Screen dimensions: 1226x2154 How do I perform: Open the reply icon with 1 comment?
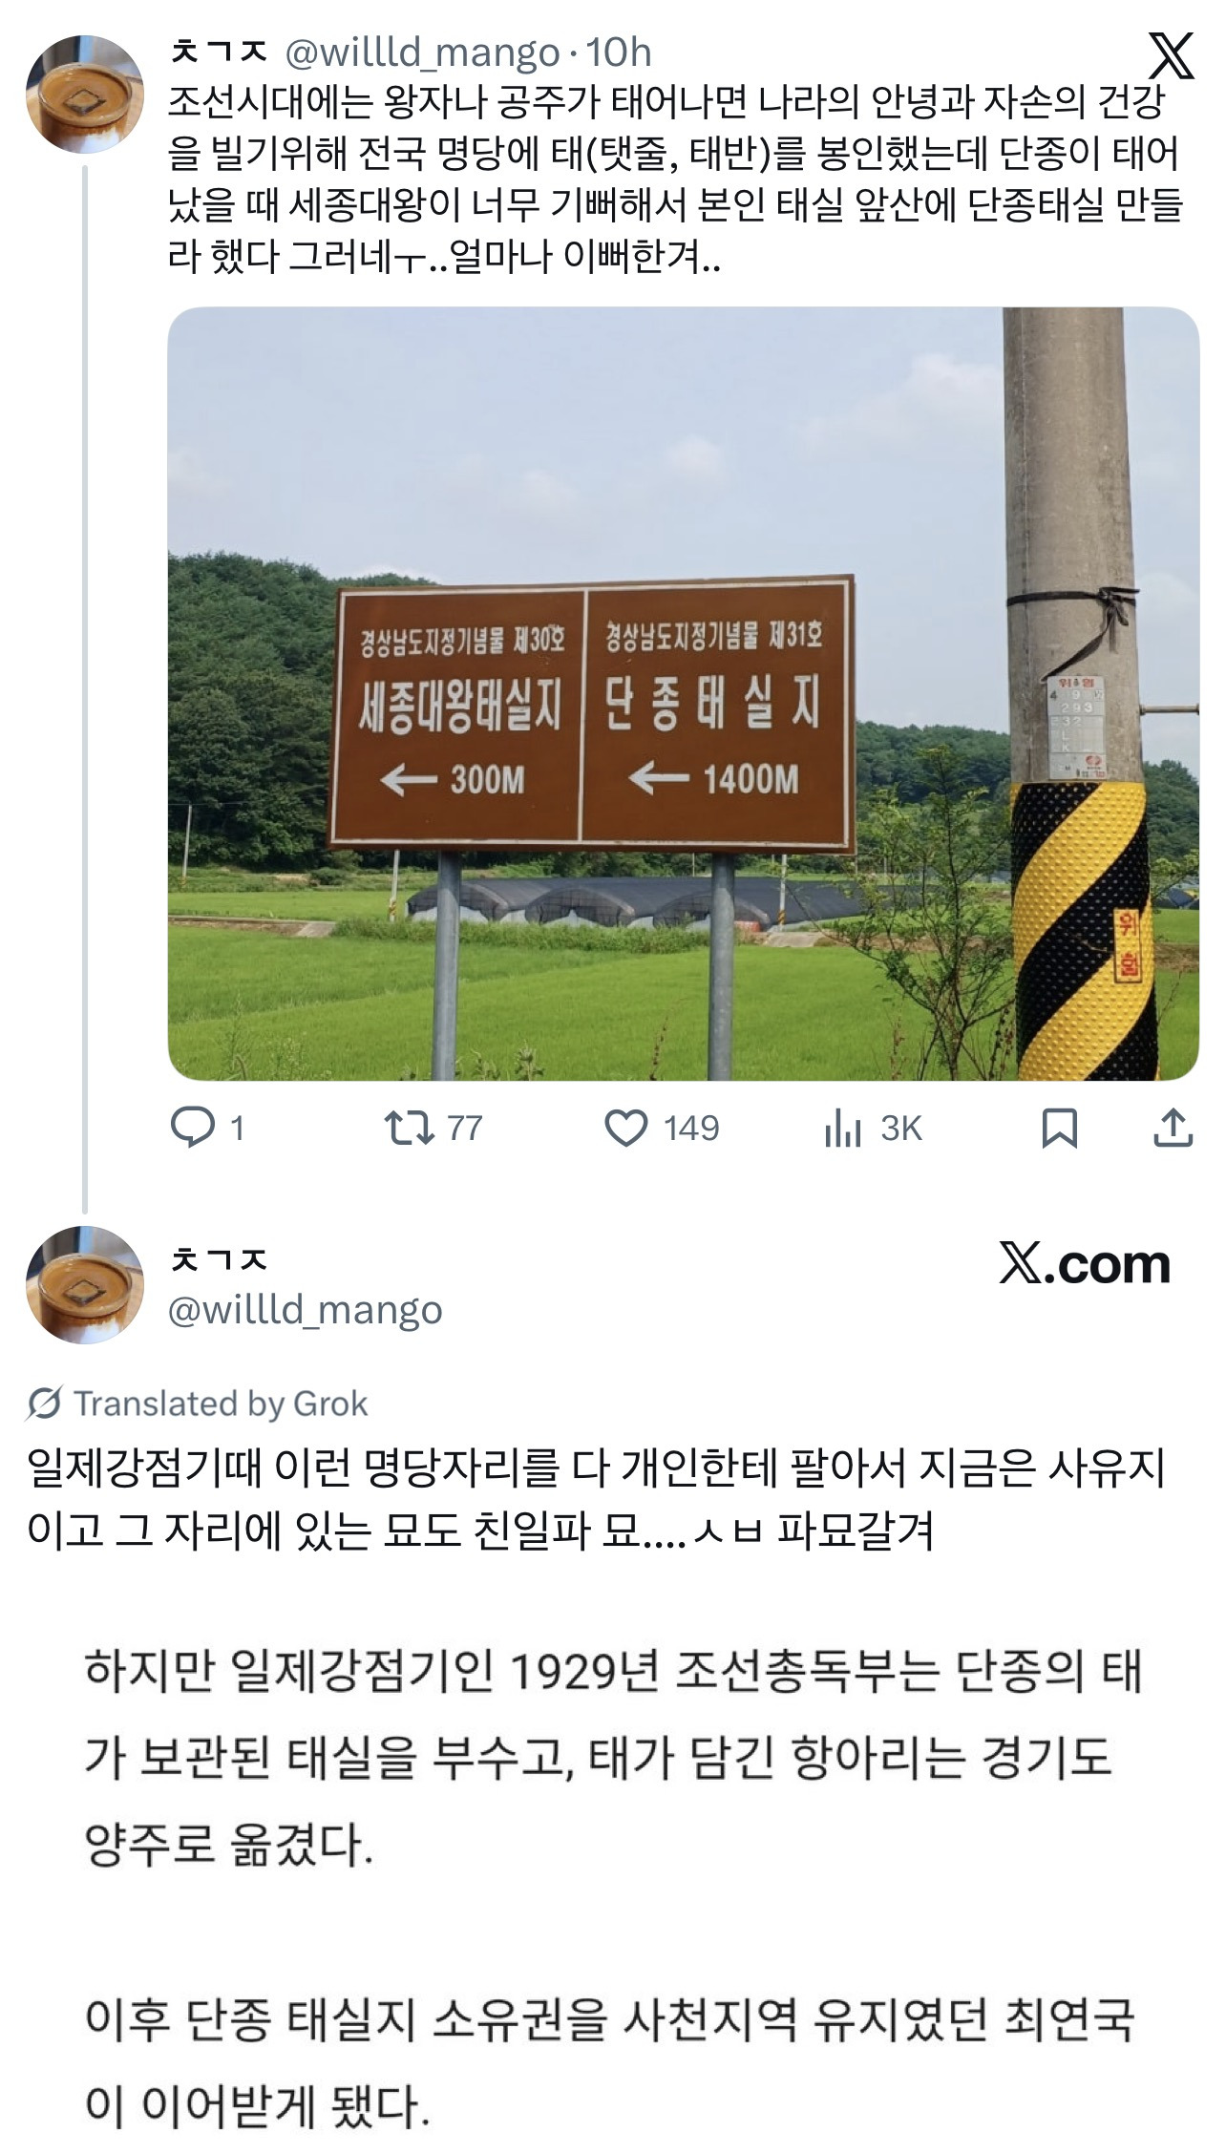193,1128
